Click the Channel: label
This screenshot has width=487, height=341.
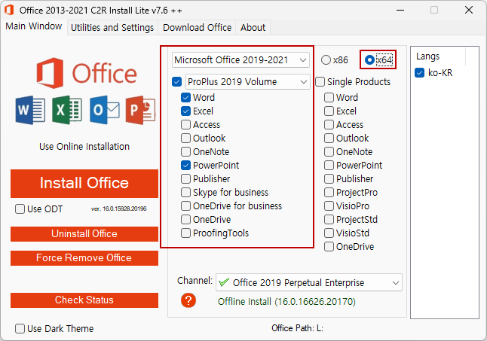point(194,281)
